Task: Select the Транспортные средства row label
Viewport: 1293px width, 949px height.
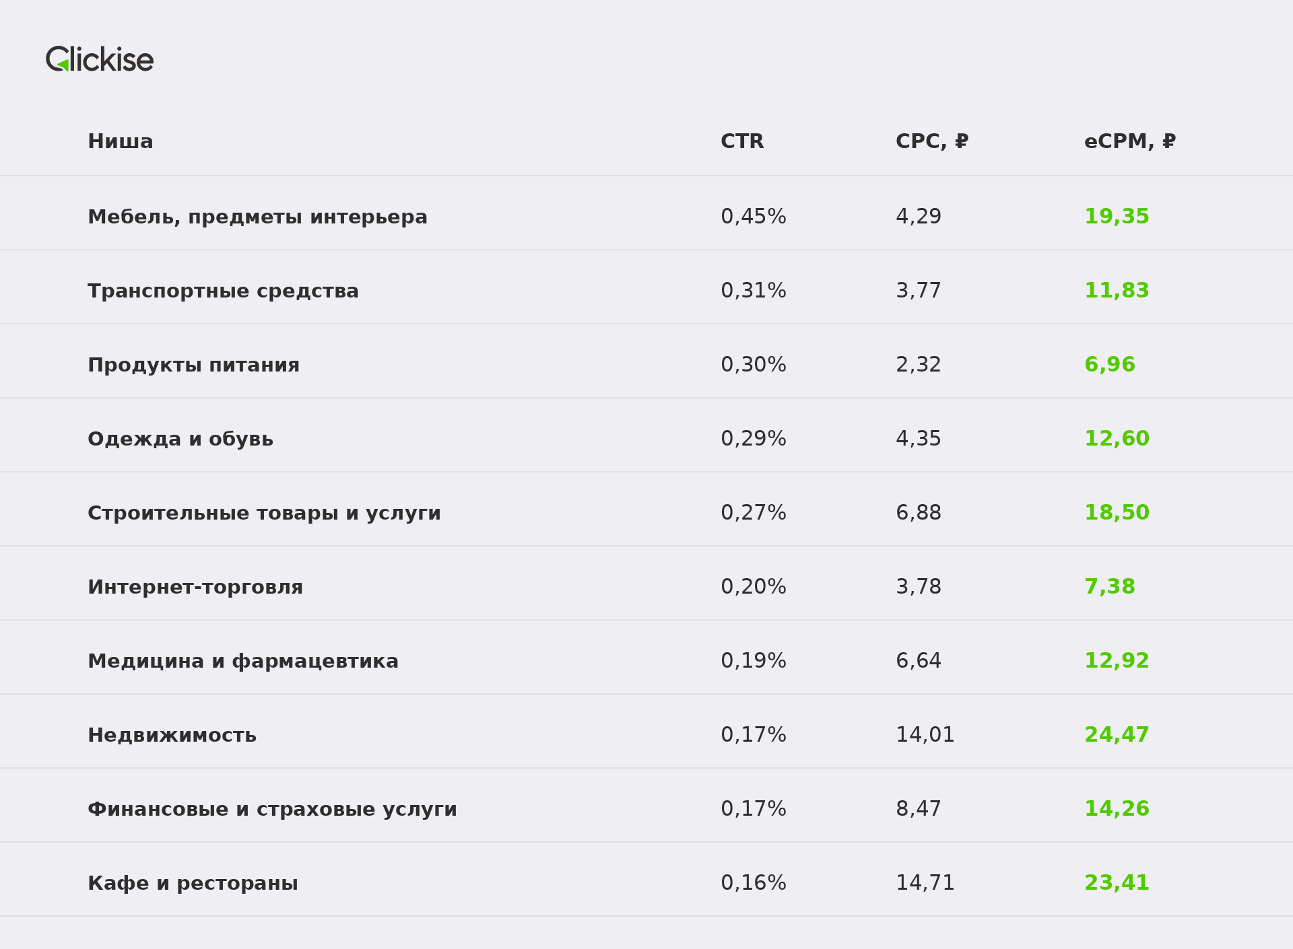Action: pos(223,291)
